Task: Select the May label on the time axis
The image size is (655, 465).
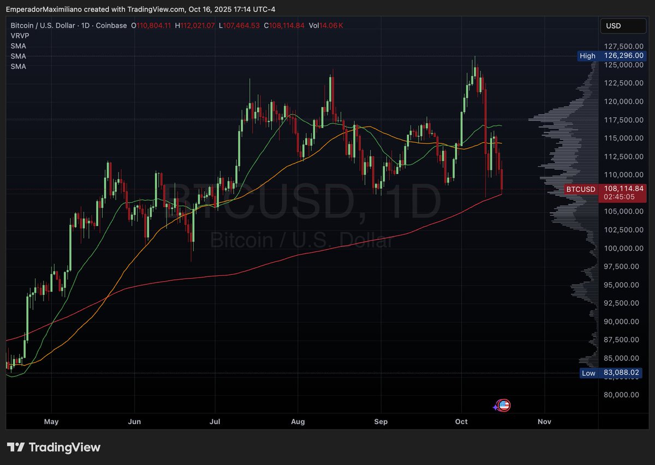Action: [x=51, y=421]
